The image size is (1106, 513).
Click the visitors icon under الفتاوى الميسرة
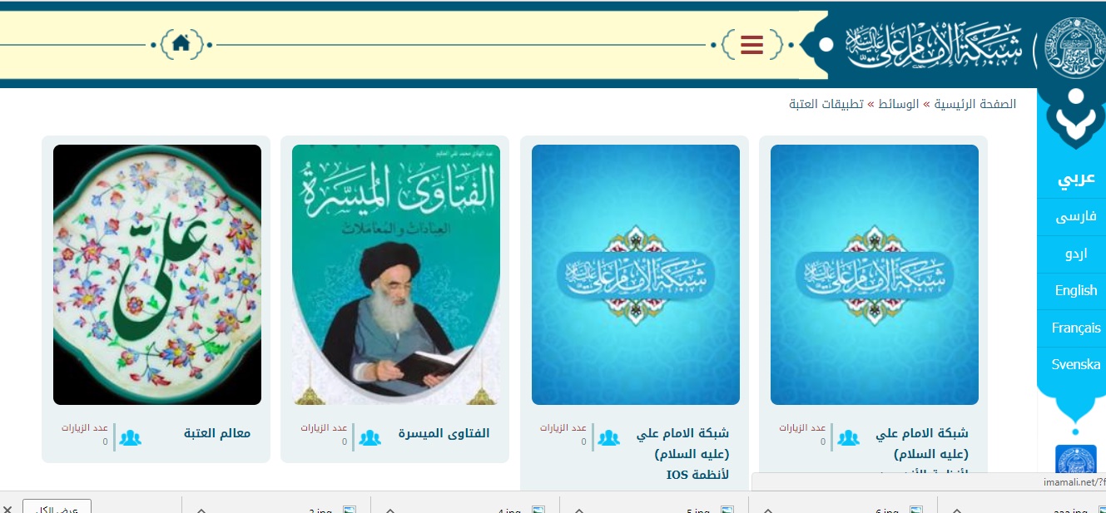(369, 437)
